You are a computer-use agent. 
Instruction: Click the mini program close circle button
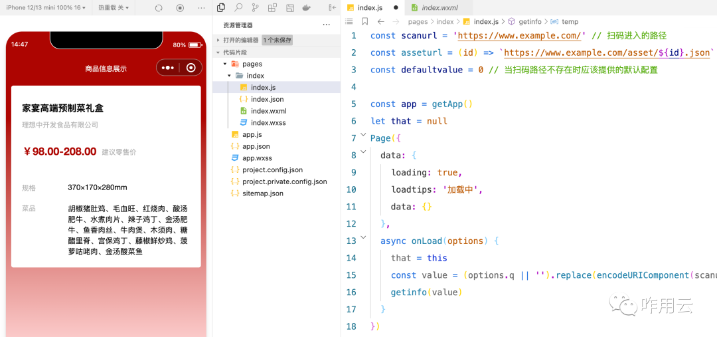(191, 68)
